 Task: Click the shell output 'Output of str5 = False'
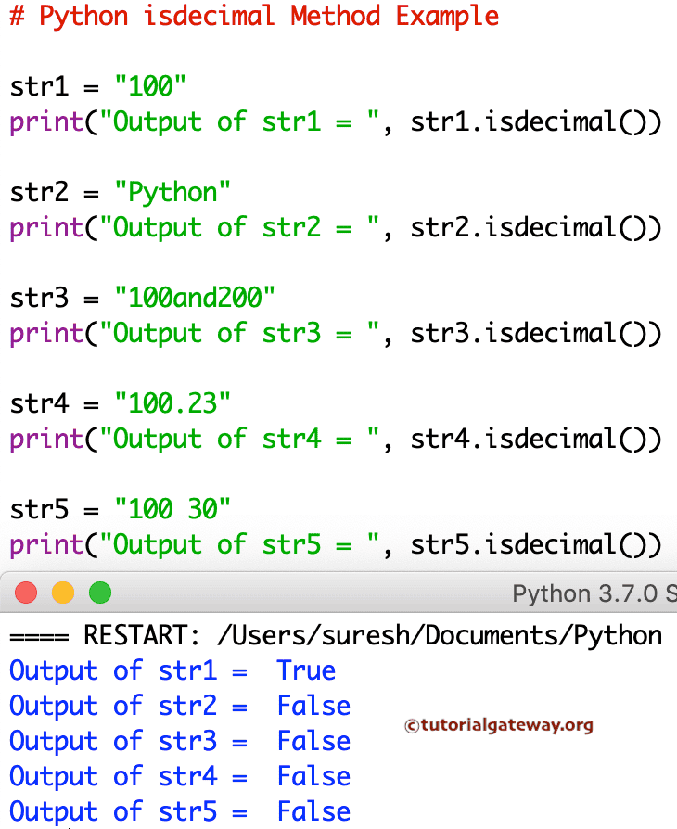180,811
